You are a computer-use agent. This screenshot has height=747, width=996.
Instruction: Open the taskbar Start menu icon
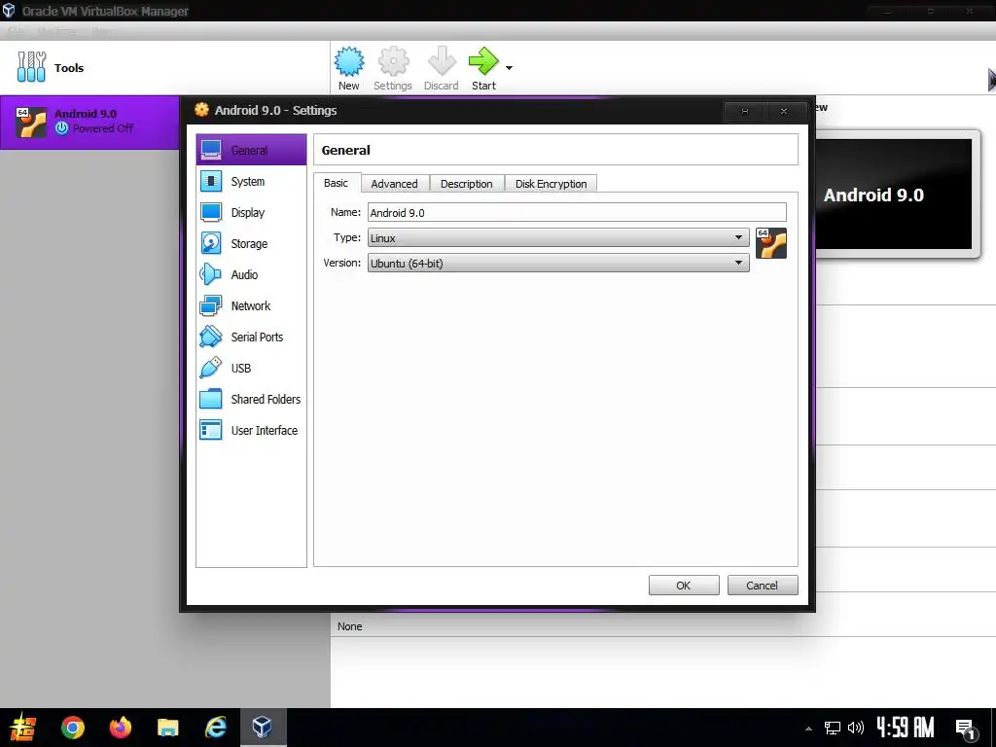pos(23,728)
